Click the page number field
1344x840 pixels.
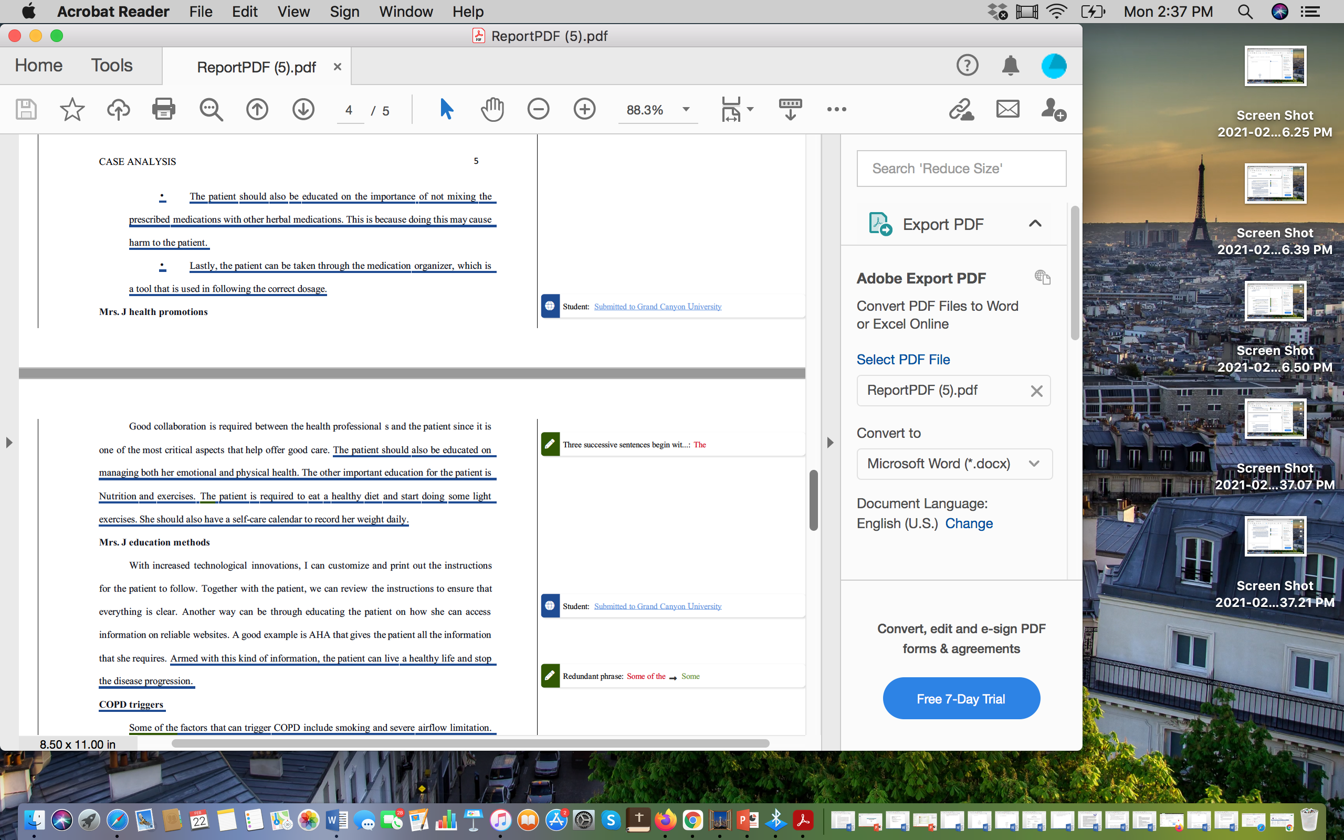tap(349, 110)
